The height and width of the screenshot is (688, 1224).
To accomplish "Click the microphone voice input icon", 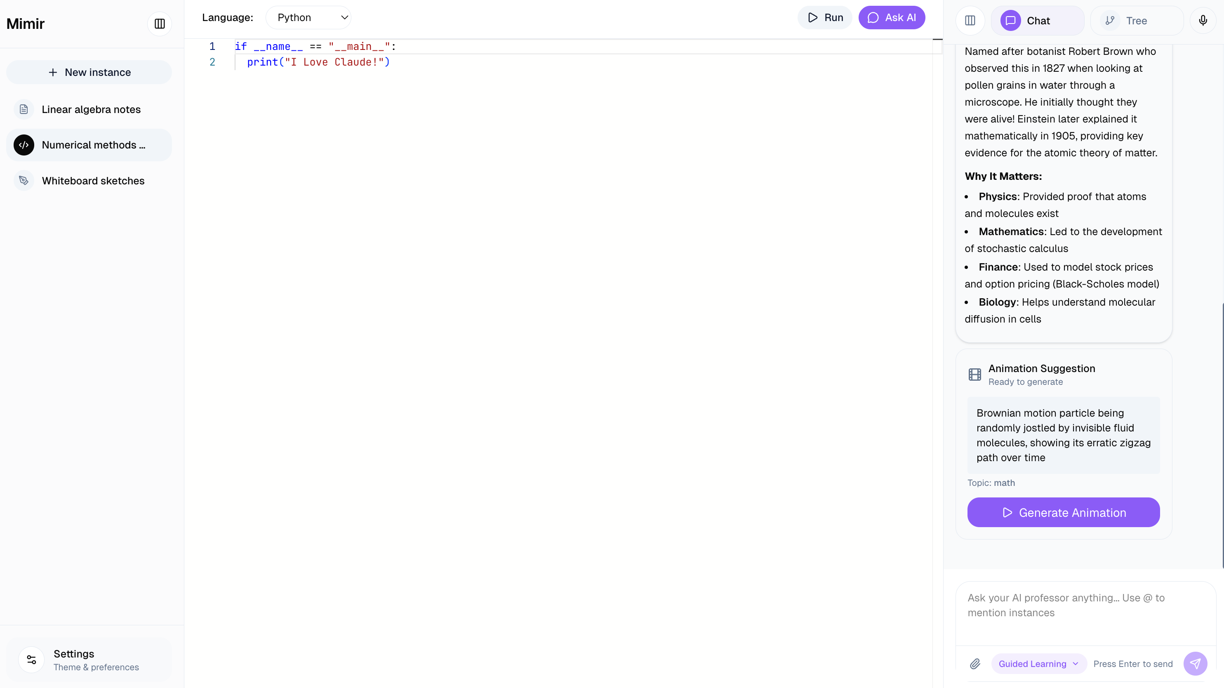I will click(1203, 21).
